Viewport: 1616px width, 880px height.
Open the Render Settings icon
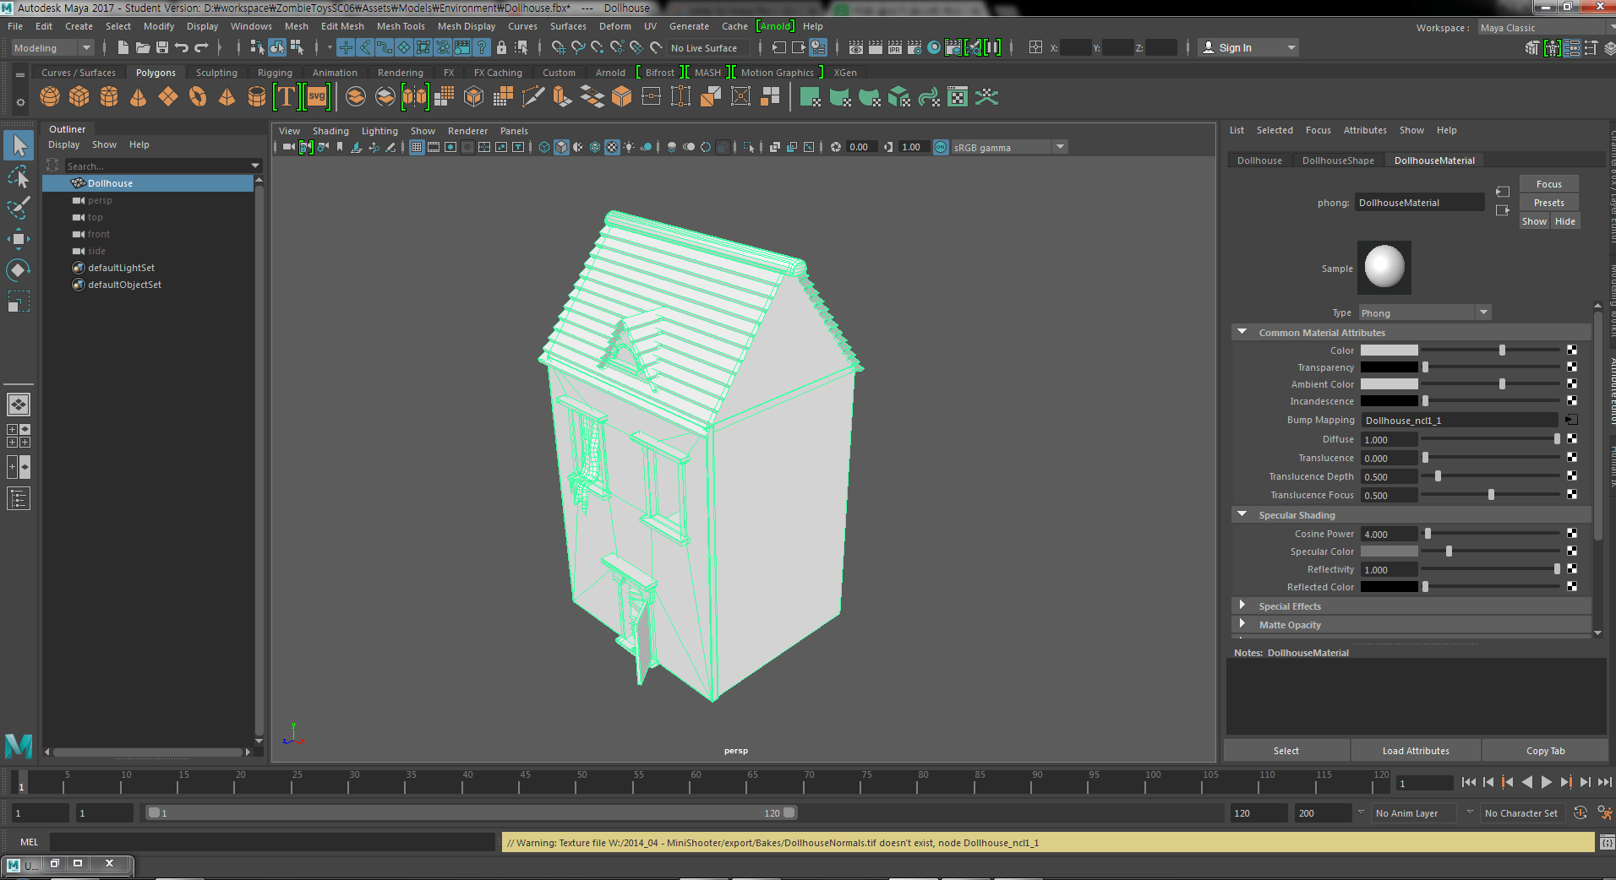click(x=914, y=47)
